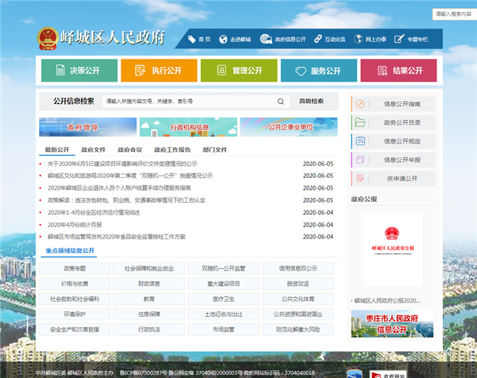Click the tag icon beside 首页
Viewport: 477px width, 378px height.
192,39
